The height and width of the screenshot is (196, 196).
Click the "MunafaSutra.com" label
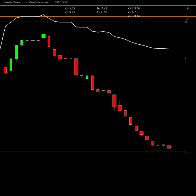38,2
